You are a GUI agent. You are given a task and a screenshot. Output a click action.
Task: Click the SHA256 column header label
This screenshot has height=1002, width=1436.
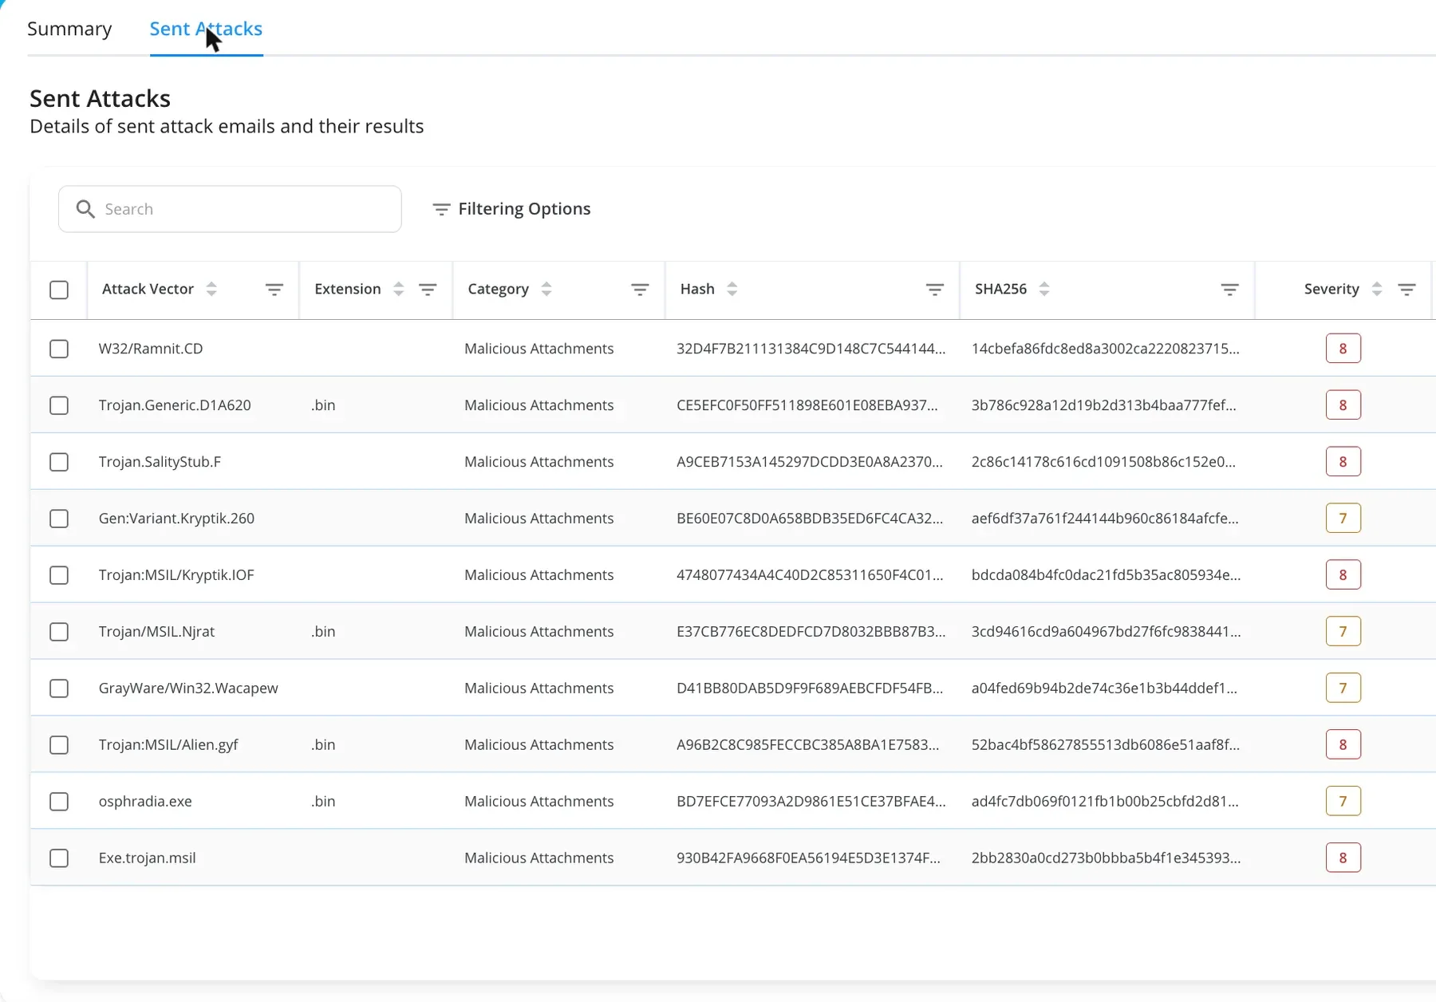click(1000, 289)
